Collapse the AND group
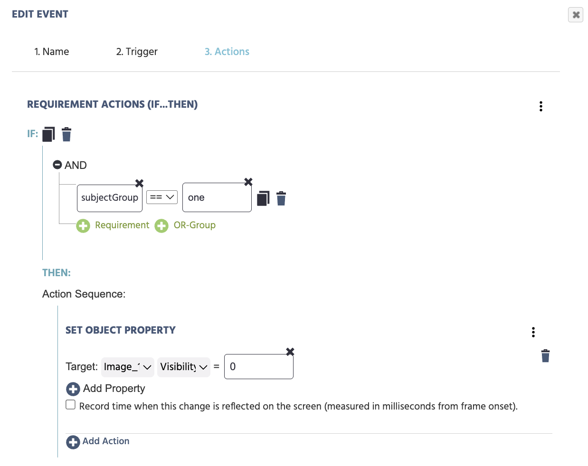 (57, 165)
